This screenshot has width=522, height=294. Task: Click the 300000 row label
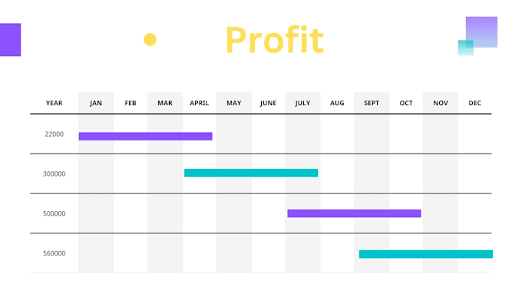click(x=55, y=173)
